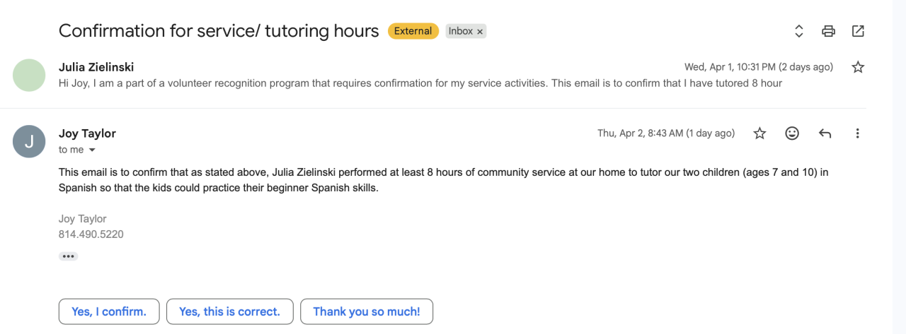Screen dimensions: 906x334
Task: Click Joy Taylor's gray 'J' avatar
Action: (29, 141)
